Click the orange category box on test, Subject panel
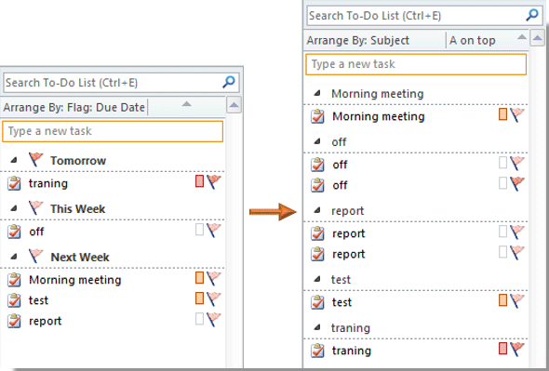The width and height of the screenshot is (549, 371). pyautogui.click(x=503, y=300)
